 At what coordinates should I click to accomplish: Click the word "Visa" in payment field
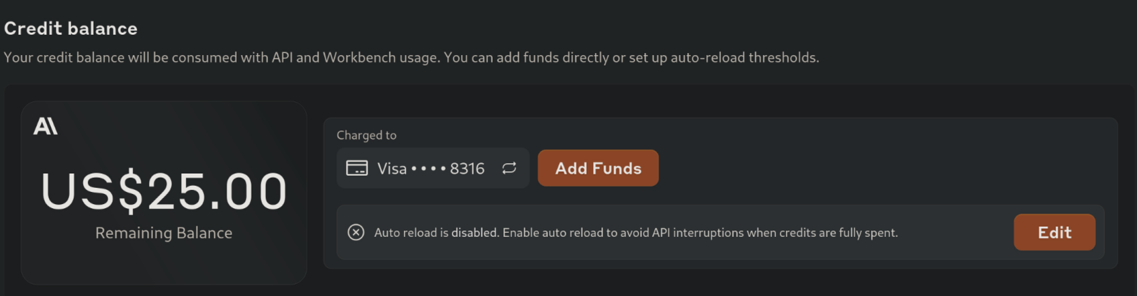(x=392, y=169)
